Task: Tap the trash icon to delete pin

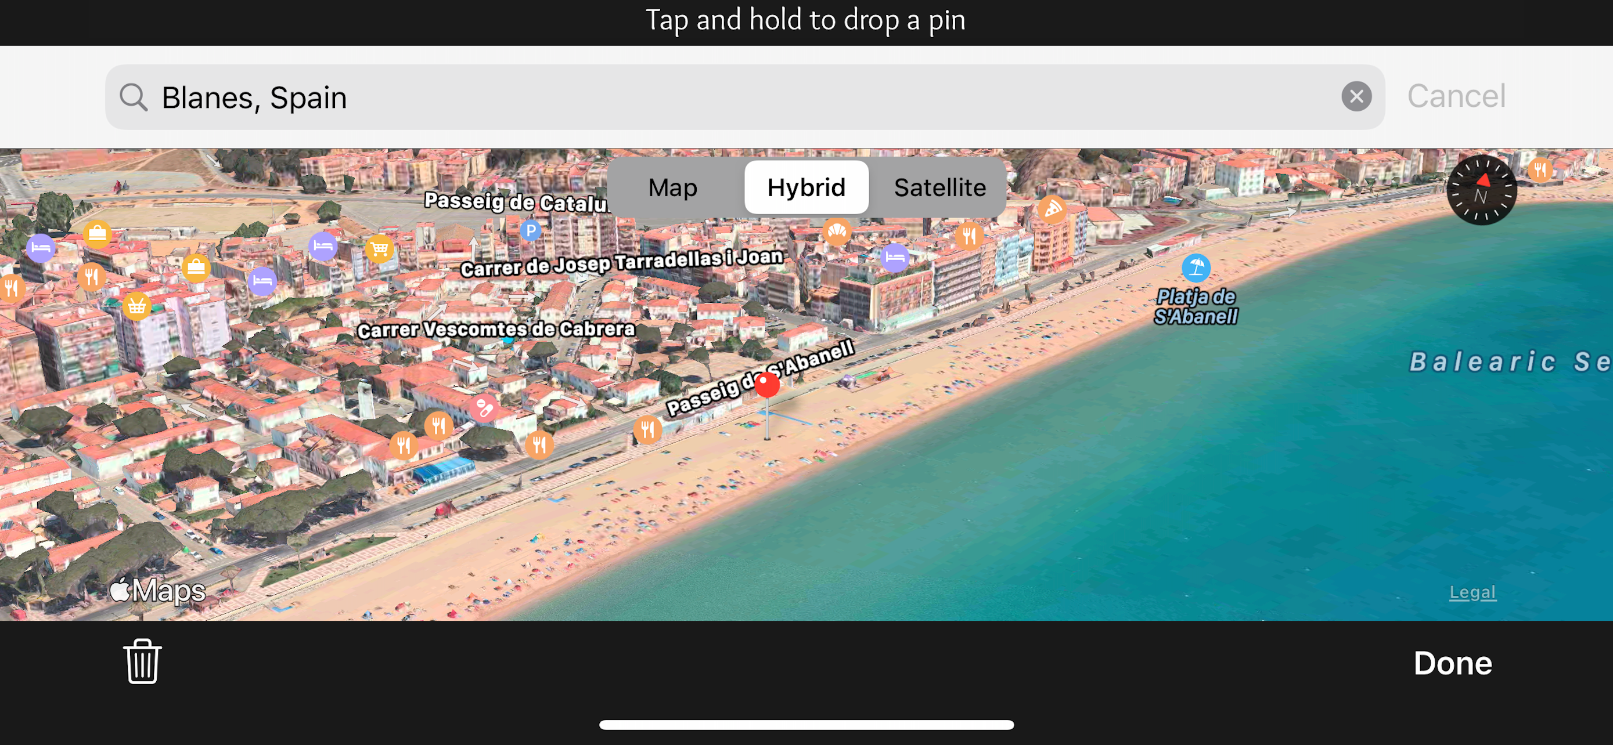Action: (142, 662)
